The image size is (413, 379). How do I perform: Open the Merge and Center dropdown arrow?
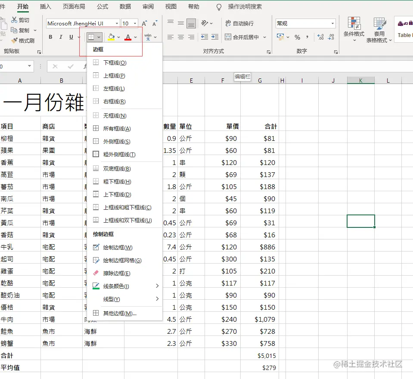click(x=265, y=37)
